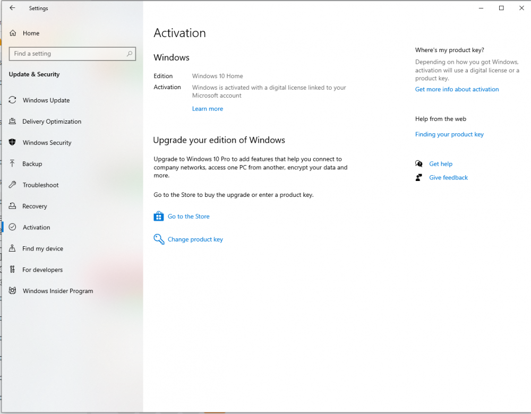
Task: Open Windows Insider Program settings
Action: click(57, 291)
